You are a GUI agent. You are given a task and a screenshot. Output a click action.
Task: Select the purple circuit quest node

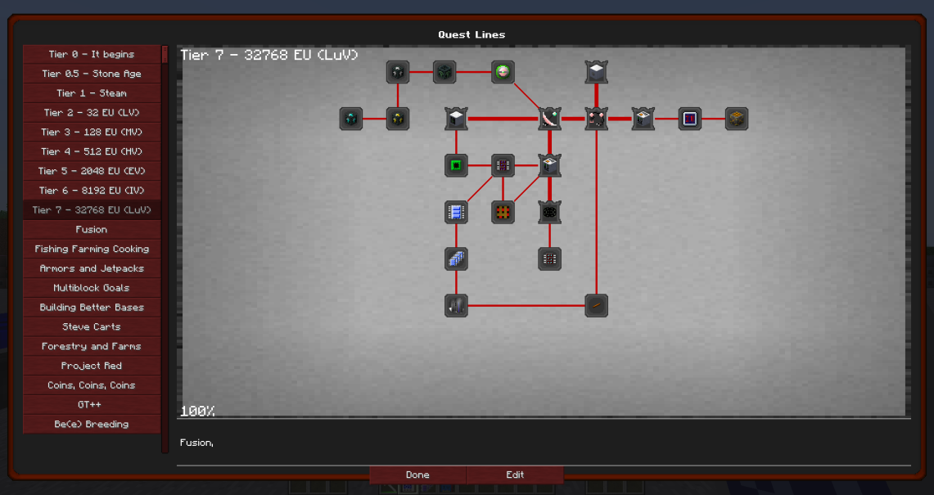(502, 165)
